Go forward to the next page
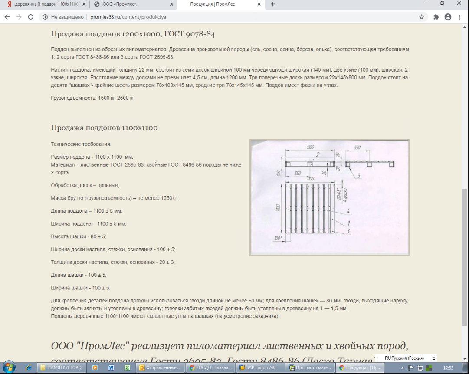 coord(19,17)
